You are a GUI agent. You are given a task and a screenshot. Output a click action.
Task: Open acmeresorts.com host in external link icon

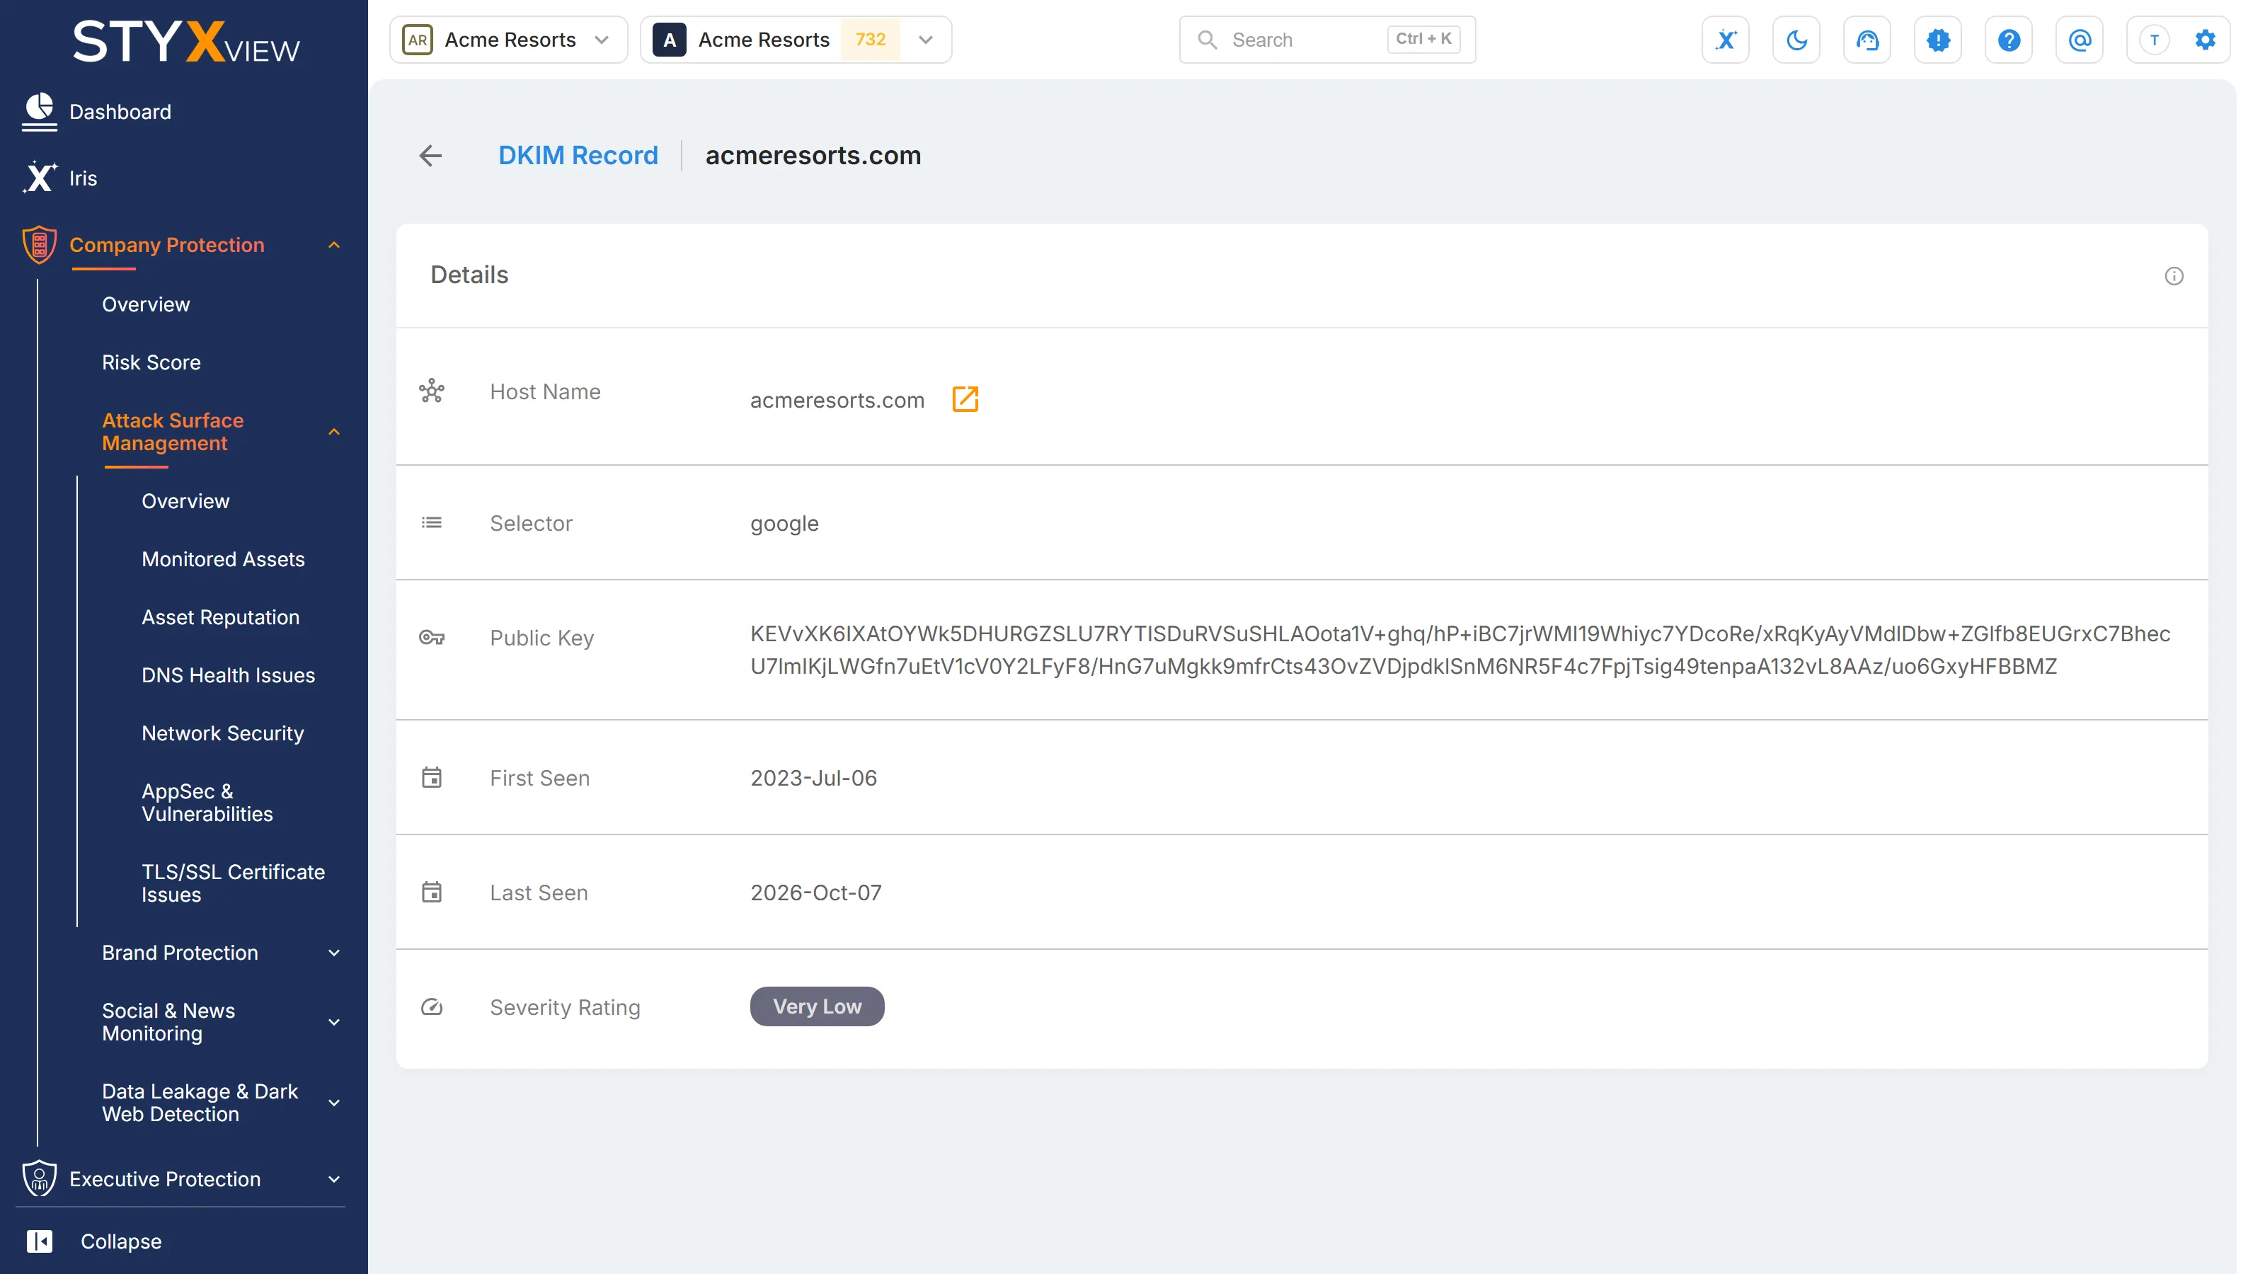click(x=965, y=399)
